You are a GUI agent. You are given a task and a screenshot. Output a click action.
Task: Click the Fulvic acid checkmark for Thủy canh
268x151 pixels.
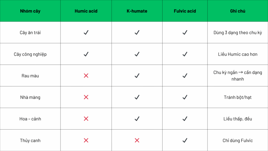(x=185, y=141)
